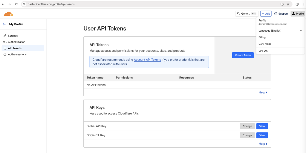Open the Add dropdown button

(x=266, y=14)
